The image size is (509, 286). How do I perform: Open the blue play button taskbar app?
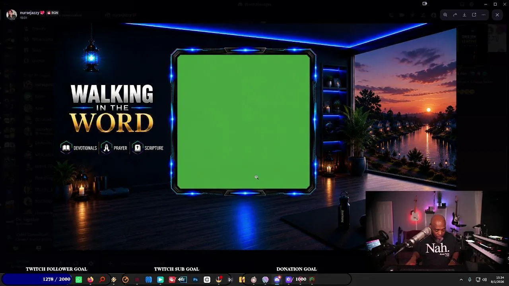click(160, 280)
